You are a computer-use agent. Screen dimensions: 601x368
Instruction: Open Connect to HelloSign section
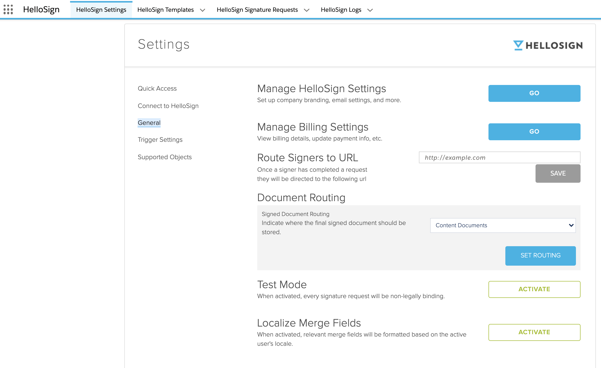pos(168,106)
